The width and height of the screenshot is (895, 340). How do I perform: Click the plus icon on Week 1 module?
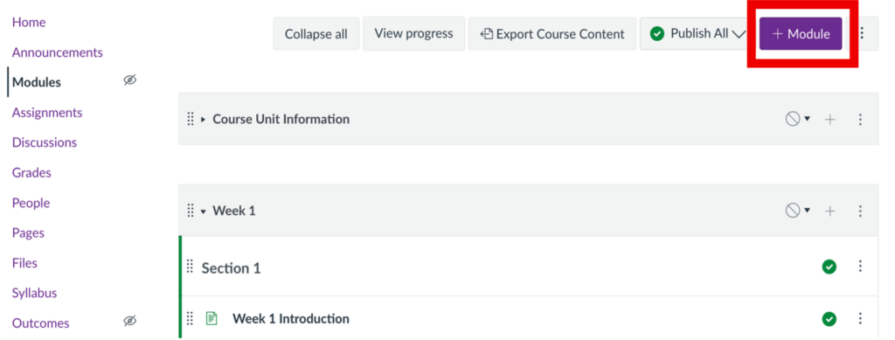pyautogui.click(x=830, y=211)
